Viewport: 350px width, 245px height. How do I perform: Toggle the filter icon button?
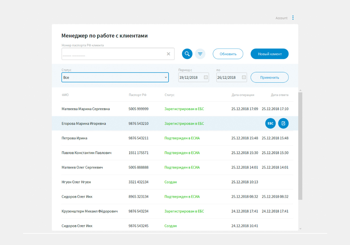[200, 54]
